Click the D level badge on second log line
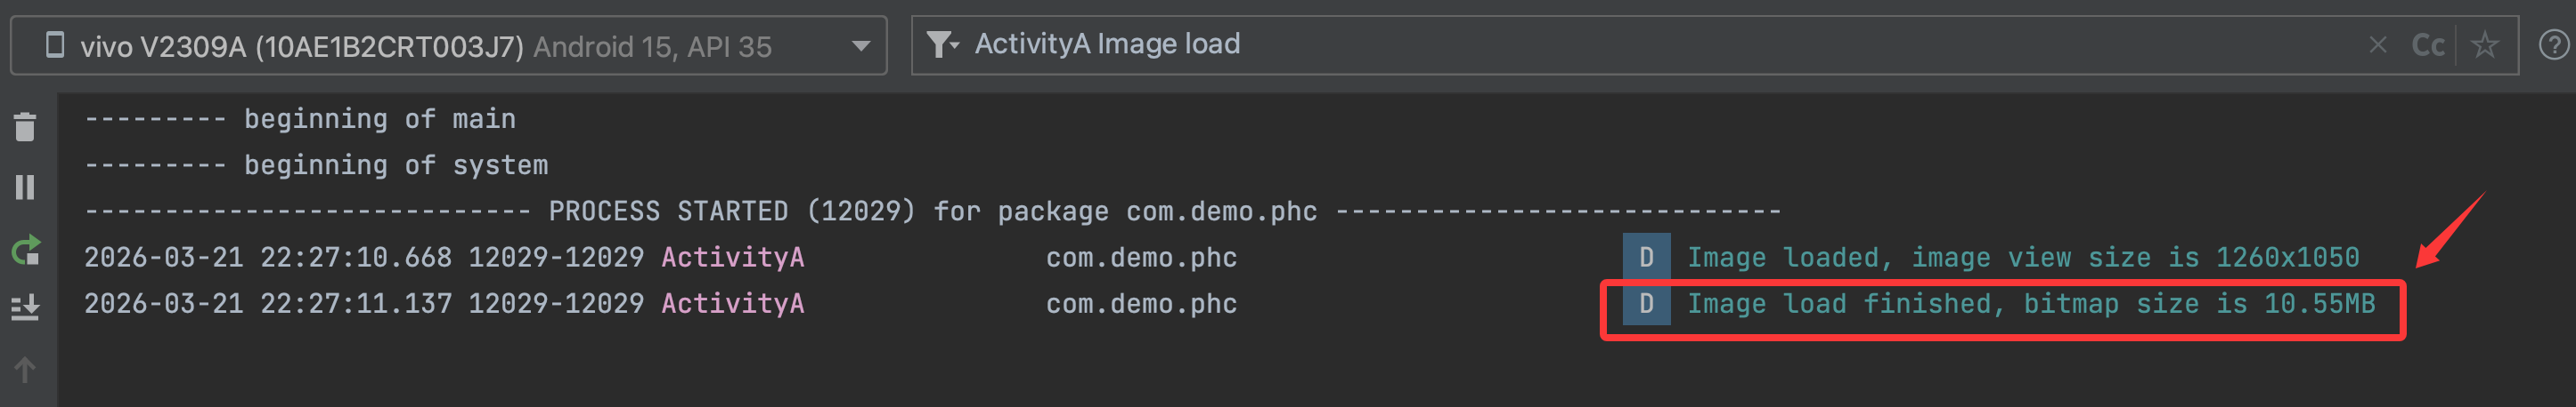The width and height of the screenshot is (2576, 407). (x=1645, y=303)
